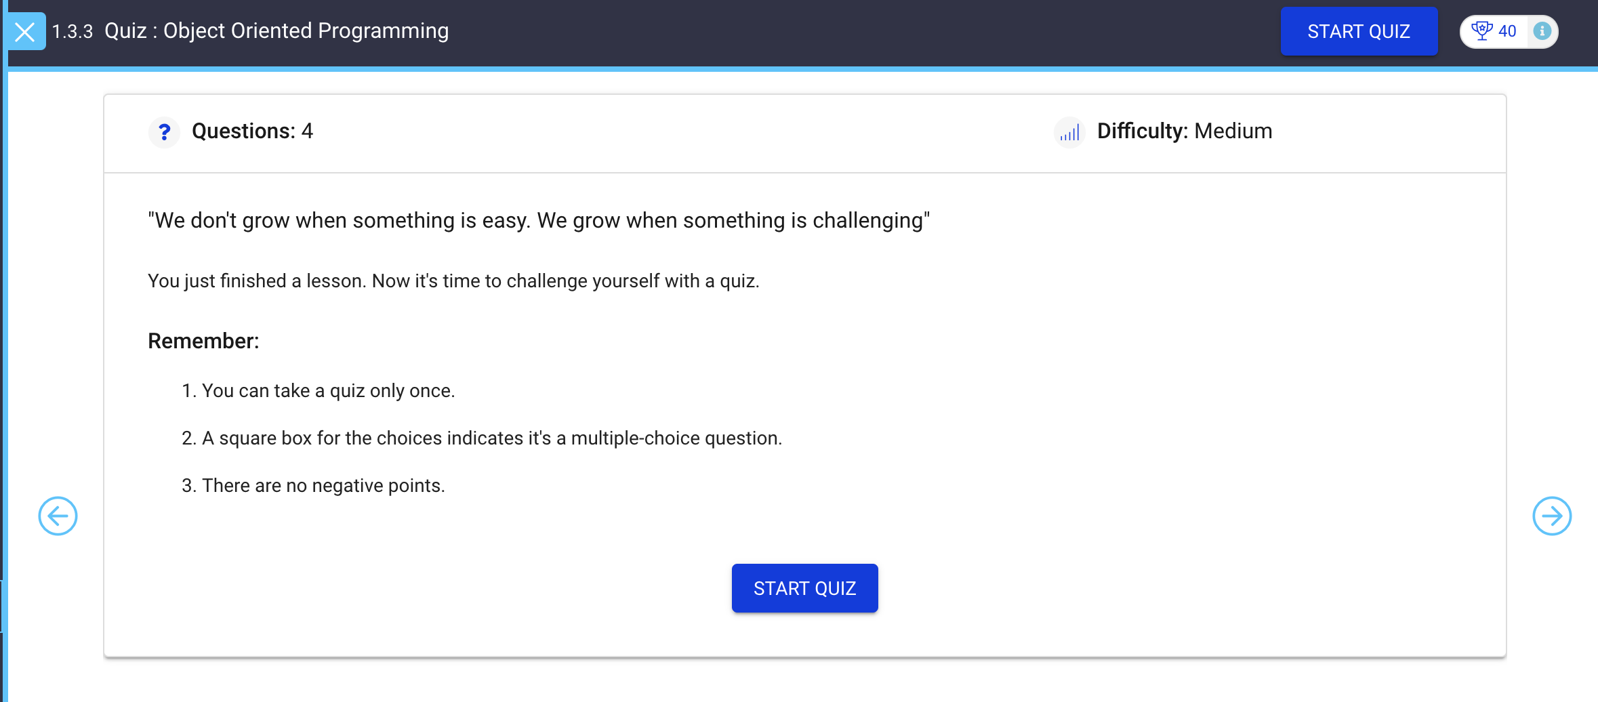This screenshot has width=1598, height=702.
Task: Click the Questions: 4 label
Action: (x=252, y=131)
